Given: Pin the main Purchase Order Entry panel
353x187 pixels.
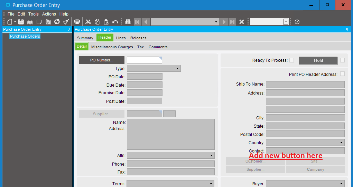Looking at the screenshot, I should click(347, 29).
